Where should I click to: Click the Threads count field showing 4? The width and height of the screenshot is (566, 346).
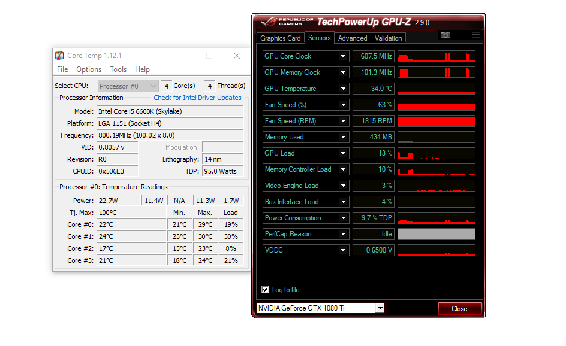point(210,86)
